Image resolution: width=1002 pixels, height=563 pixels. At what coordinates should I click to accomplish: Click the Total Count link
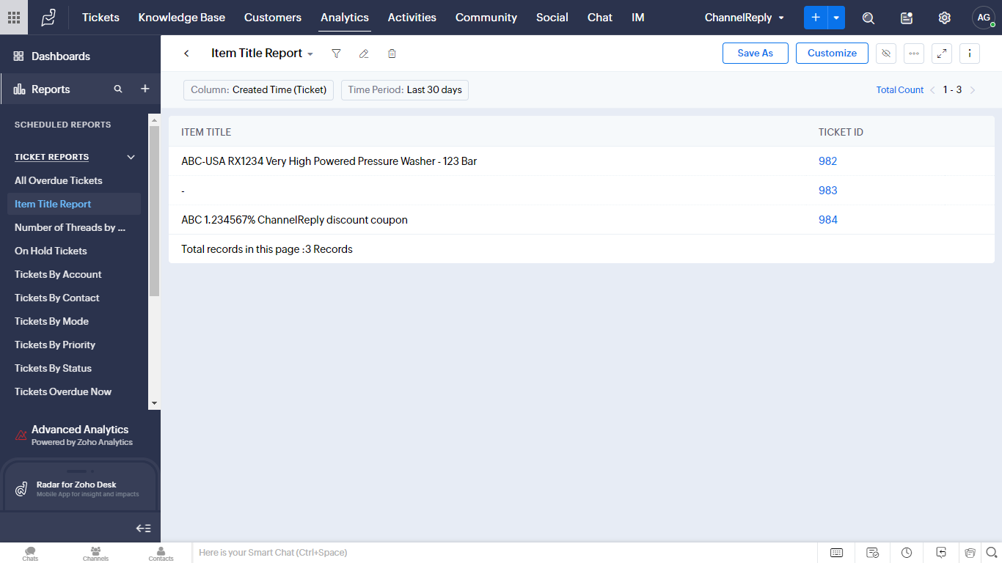point(900,90)
